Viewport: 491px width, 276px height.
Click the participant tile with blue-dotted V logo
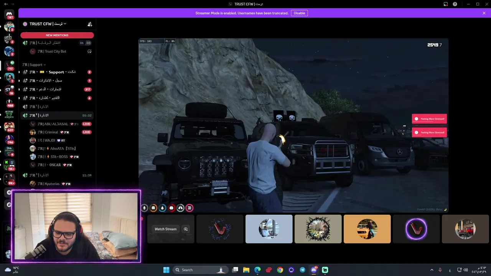click(x=220, y=229)
